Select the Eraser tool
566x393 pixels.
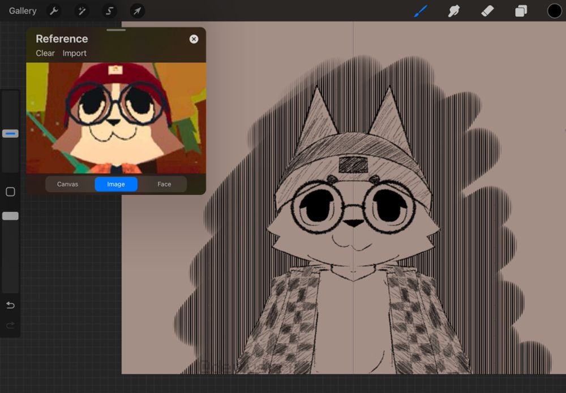pyautogui.click(x=487, y=11)
